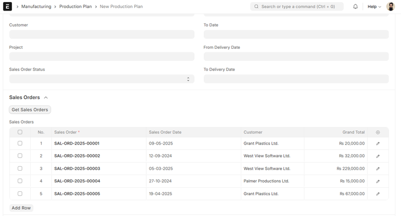Click edit pencil for SAL-ORD-2025-00002

tap(378, 156)
